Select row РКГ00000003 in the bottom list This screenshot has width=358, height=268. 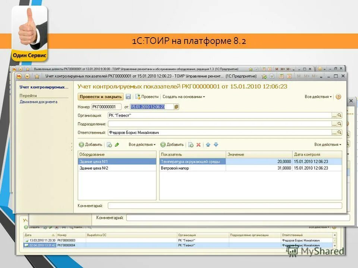178,240
